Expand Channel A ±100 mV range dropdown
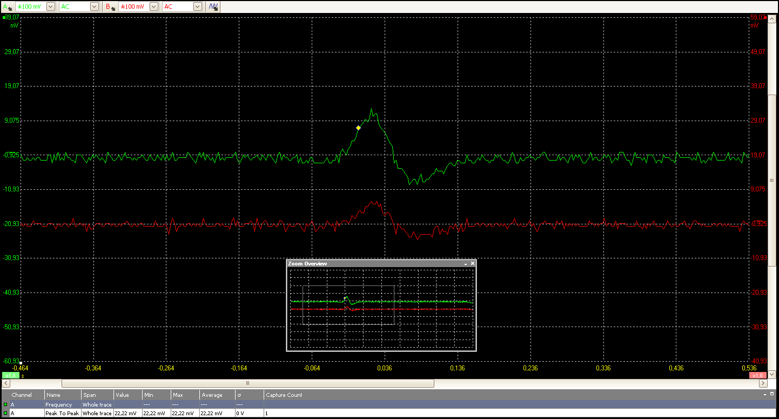The height and width of the screenshot is (419, 779). [x=50, y=6]
